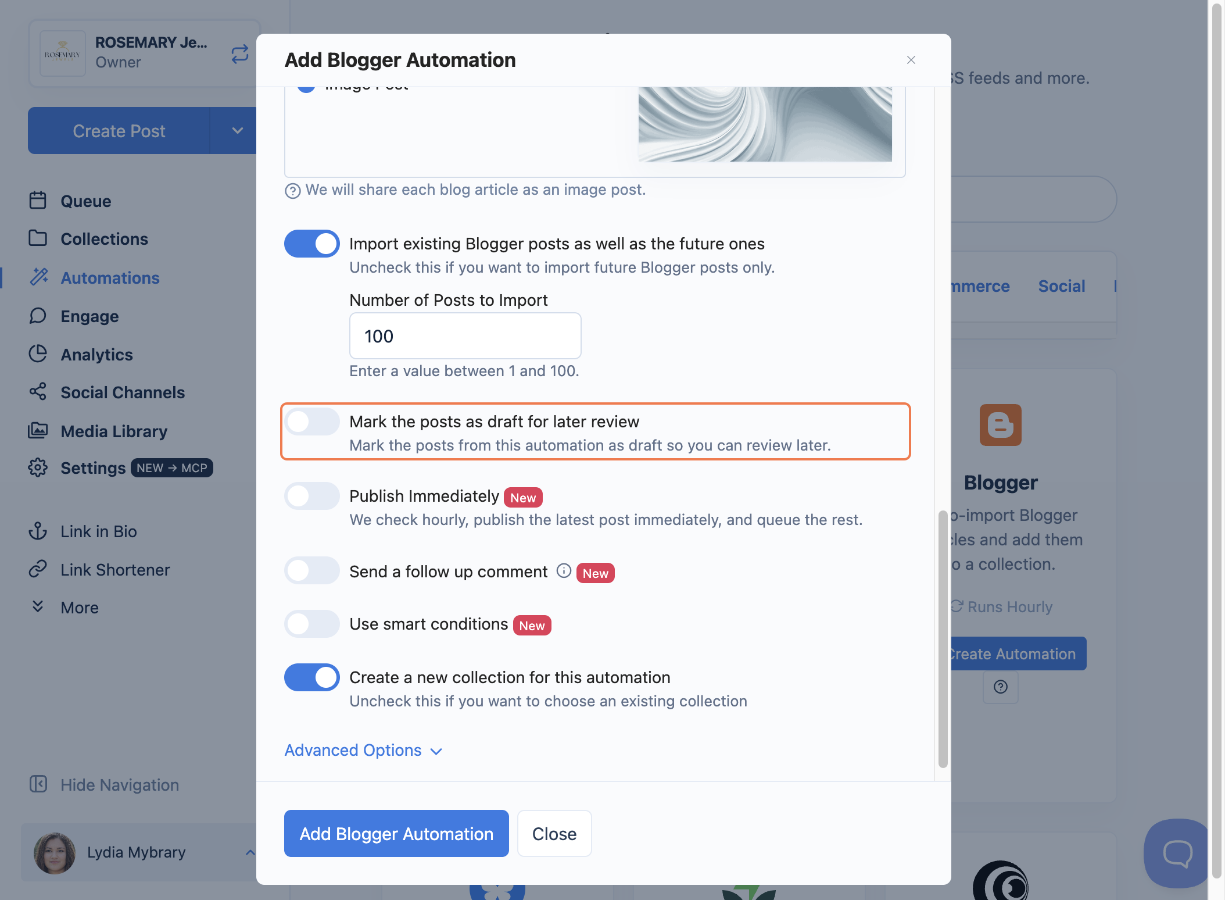The image size is (1225, 900).
Task: Enable Mark the posts as draft toggle
Action: coord(312,422)
